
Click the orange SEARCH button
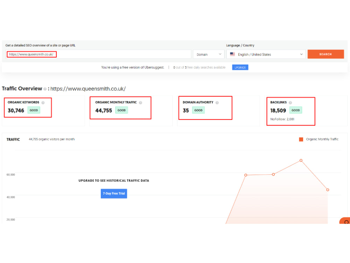coord(325,54)
